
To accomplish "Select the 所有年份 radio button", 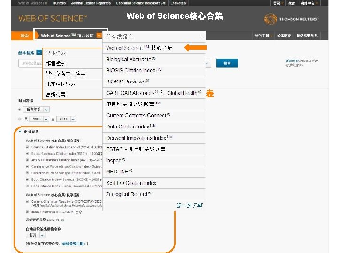I will pos(20,109).
